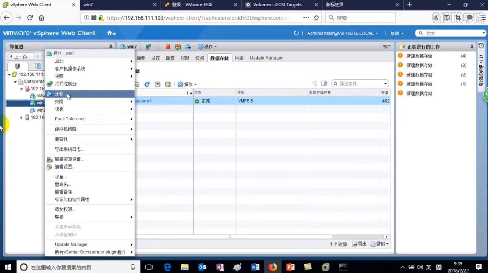The height and width of the screenshot is (273, 488).
Task: Open 操作 (Actions) dropdown in win7 toolbar
Action: pyautogui.click(x=207, y=47)
